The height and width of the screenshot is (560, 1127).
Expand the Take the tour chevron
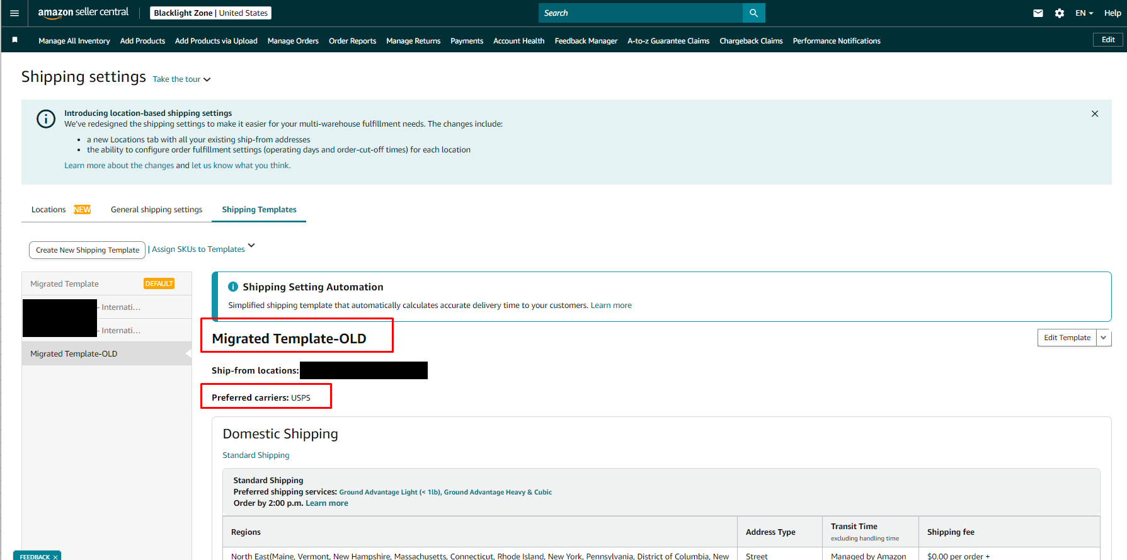pos(207,79)
